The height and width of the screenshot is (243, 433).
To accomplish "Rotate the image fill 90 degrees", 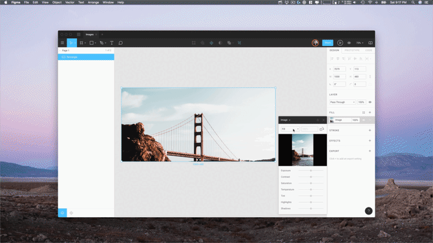I will (321, 129).
